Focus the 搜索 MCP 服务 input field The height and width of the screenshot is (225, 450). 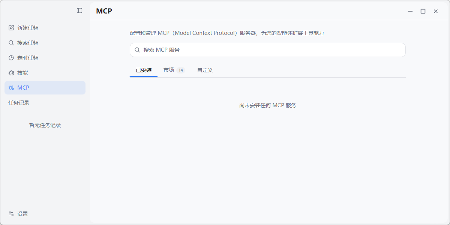tap(270, 50)
